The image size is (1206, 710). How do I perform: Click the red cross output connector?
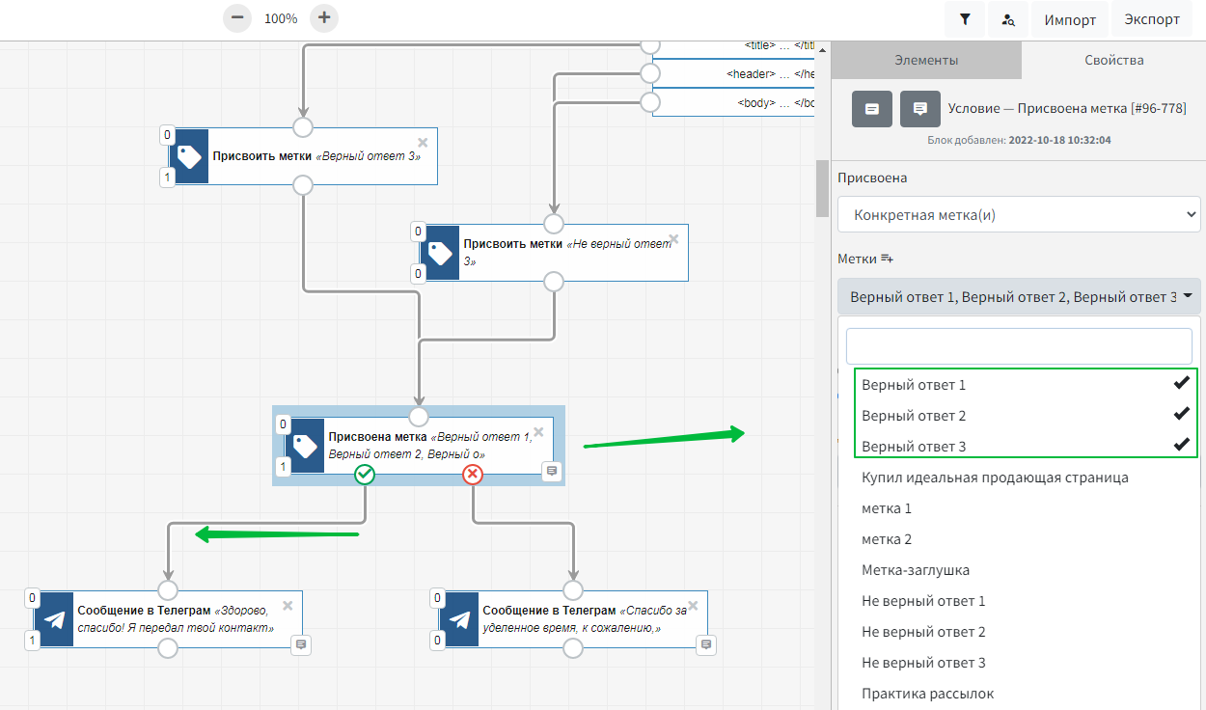pyautogui.click(x=472, y=474)
